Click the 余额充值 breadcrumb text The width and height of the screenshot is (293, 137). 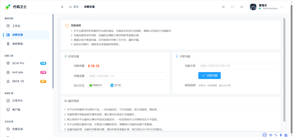coord(89,7)
